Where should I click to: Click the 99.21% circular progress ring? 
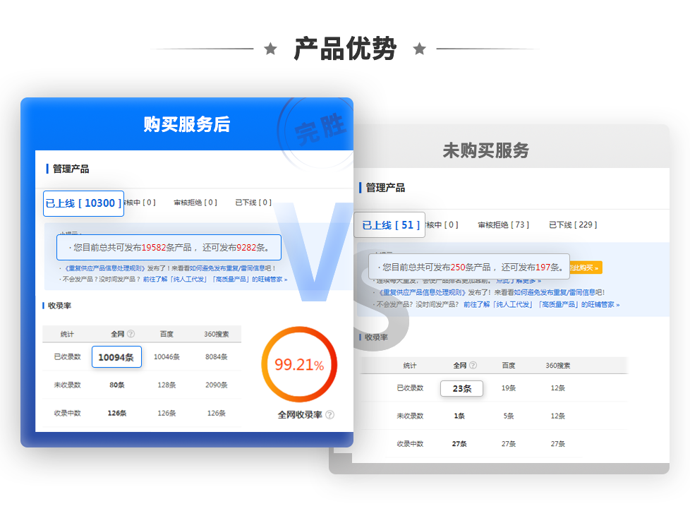pos(299,364)
